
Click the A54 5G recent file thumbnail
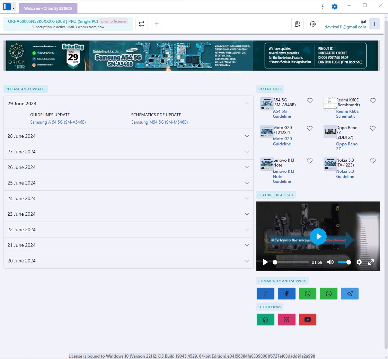[x=267, y=104]
